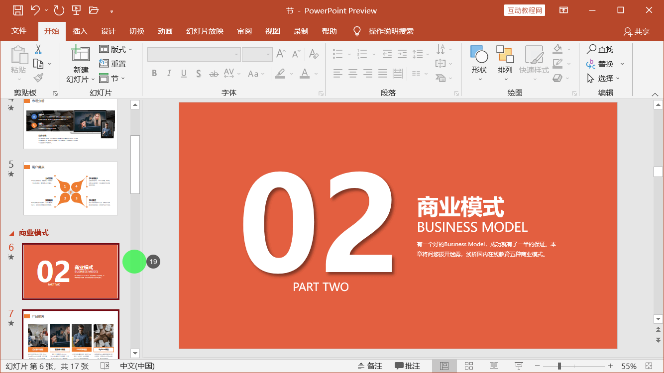This screenshot has height=373, width=664.
Task: Collapse the ribbon arrow
Action: [655, 94]
